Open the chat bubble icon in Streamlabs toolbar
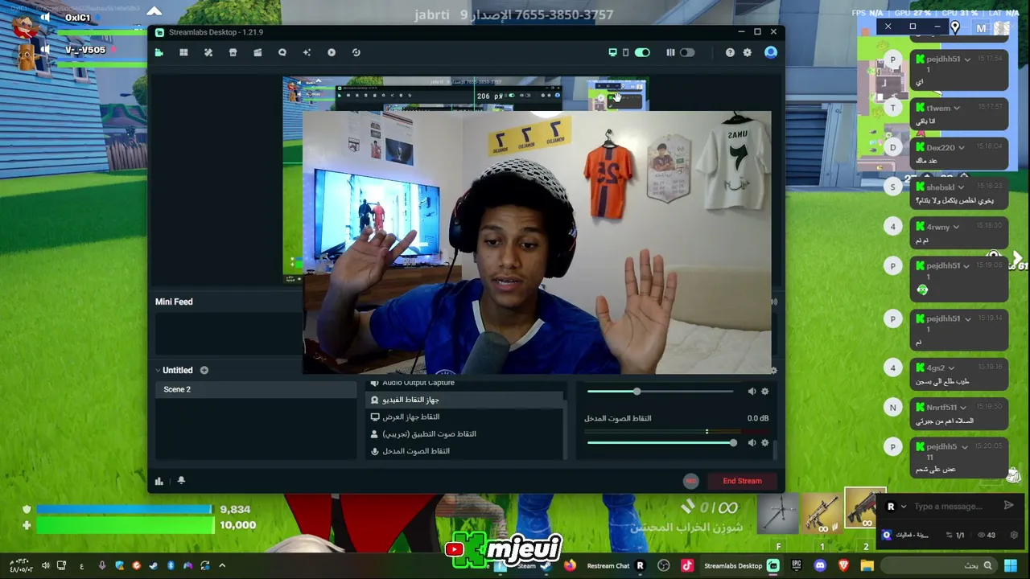Screen dimensions: 1030x579 [x=282, y=52]
